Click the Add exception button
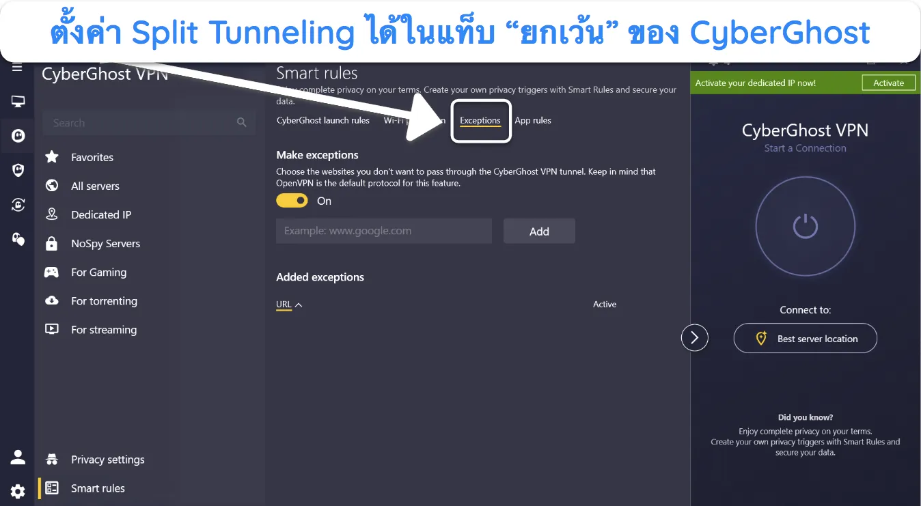921x506 pixels. point(539,231)
